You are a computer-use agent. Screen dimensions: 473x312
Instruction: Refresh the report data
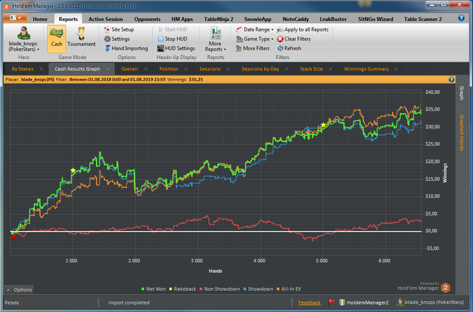click(289, 48)
